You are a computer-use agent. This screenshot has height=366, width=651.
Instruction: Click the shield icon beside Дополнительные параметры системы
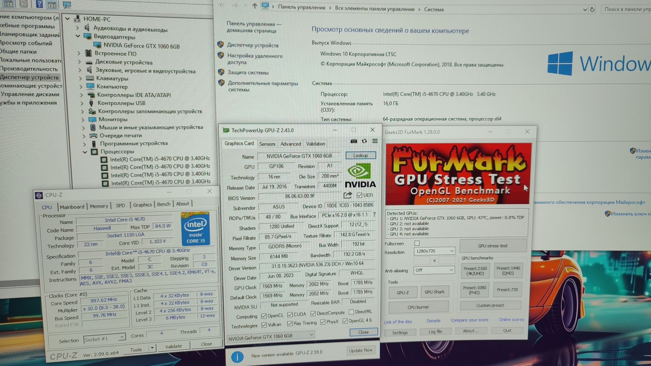(222, 83)
